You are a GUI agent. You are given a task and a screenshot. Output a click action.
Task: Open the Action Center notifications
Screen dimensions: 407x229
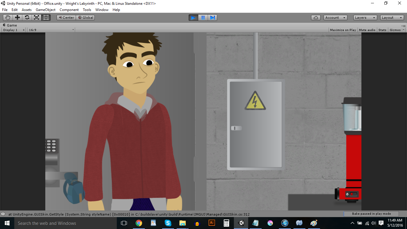coord(381,223)
